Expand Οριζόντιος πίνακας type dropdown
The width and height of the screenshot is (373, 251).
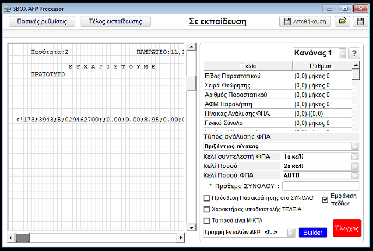pos(354,146)
